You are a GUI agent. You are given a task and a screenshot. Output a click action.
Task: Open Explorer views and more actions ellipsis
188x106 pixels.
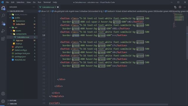[x=34, y=7]
